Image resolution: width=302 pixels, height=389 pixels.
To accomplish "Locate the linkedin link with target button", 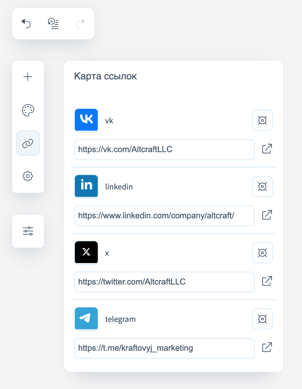I will pyautogui.click(x=262, y=186).
